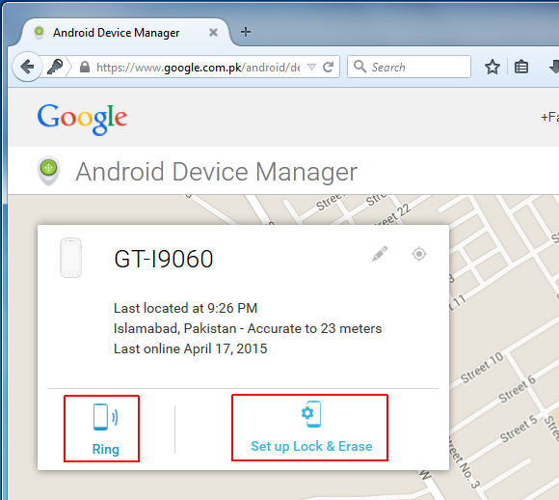559x500 pixels.
Task: Click Street 10 label on map
Action: [482, 367]
